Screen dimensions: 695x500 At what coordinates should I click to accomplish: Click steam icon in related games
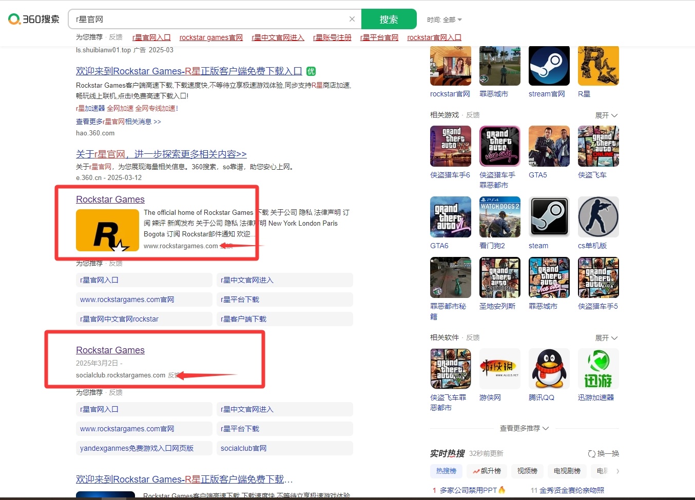click(549, 217)
